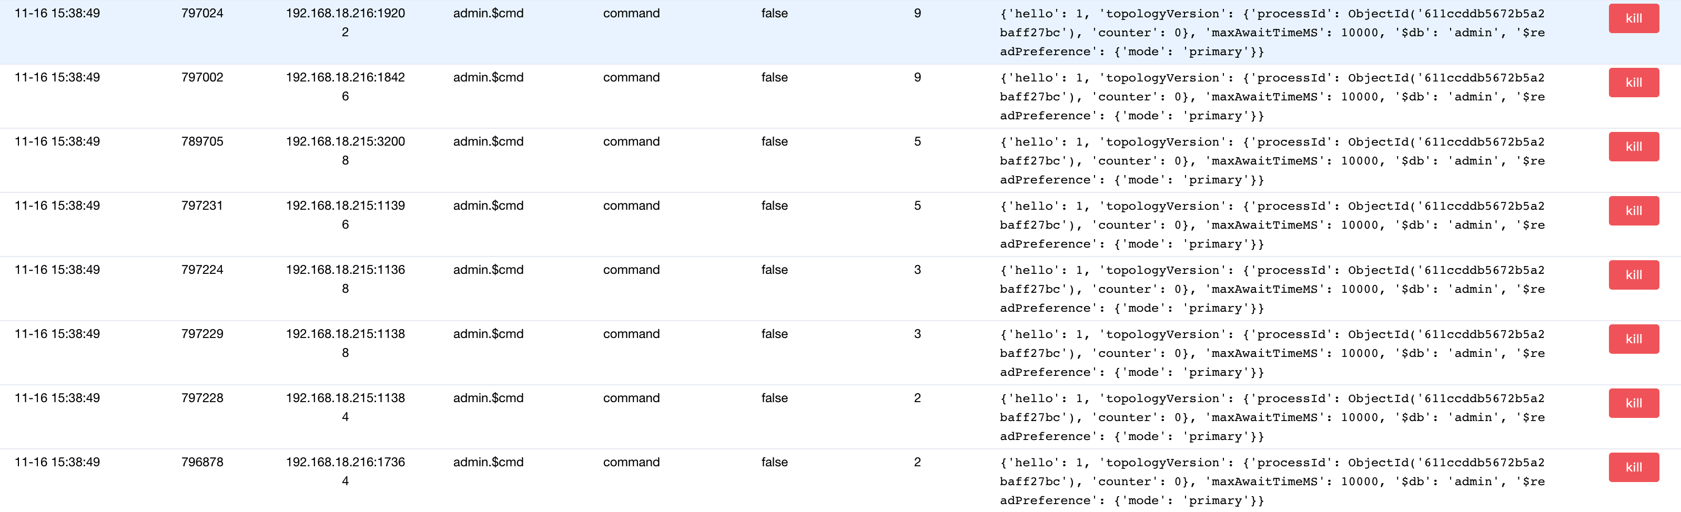Kill the operation with ID 797002
The width and height of the screenshot is (1681, 512).
[x=1633, y=82]
